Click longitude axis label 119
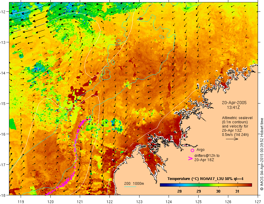The height and width of the screenshot is (204, 264). 21,202
